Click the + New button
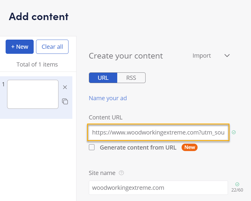 19,47
